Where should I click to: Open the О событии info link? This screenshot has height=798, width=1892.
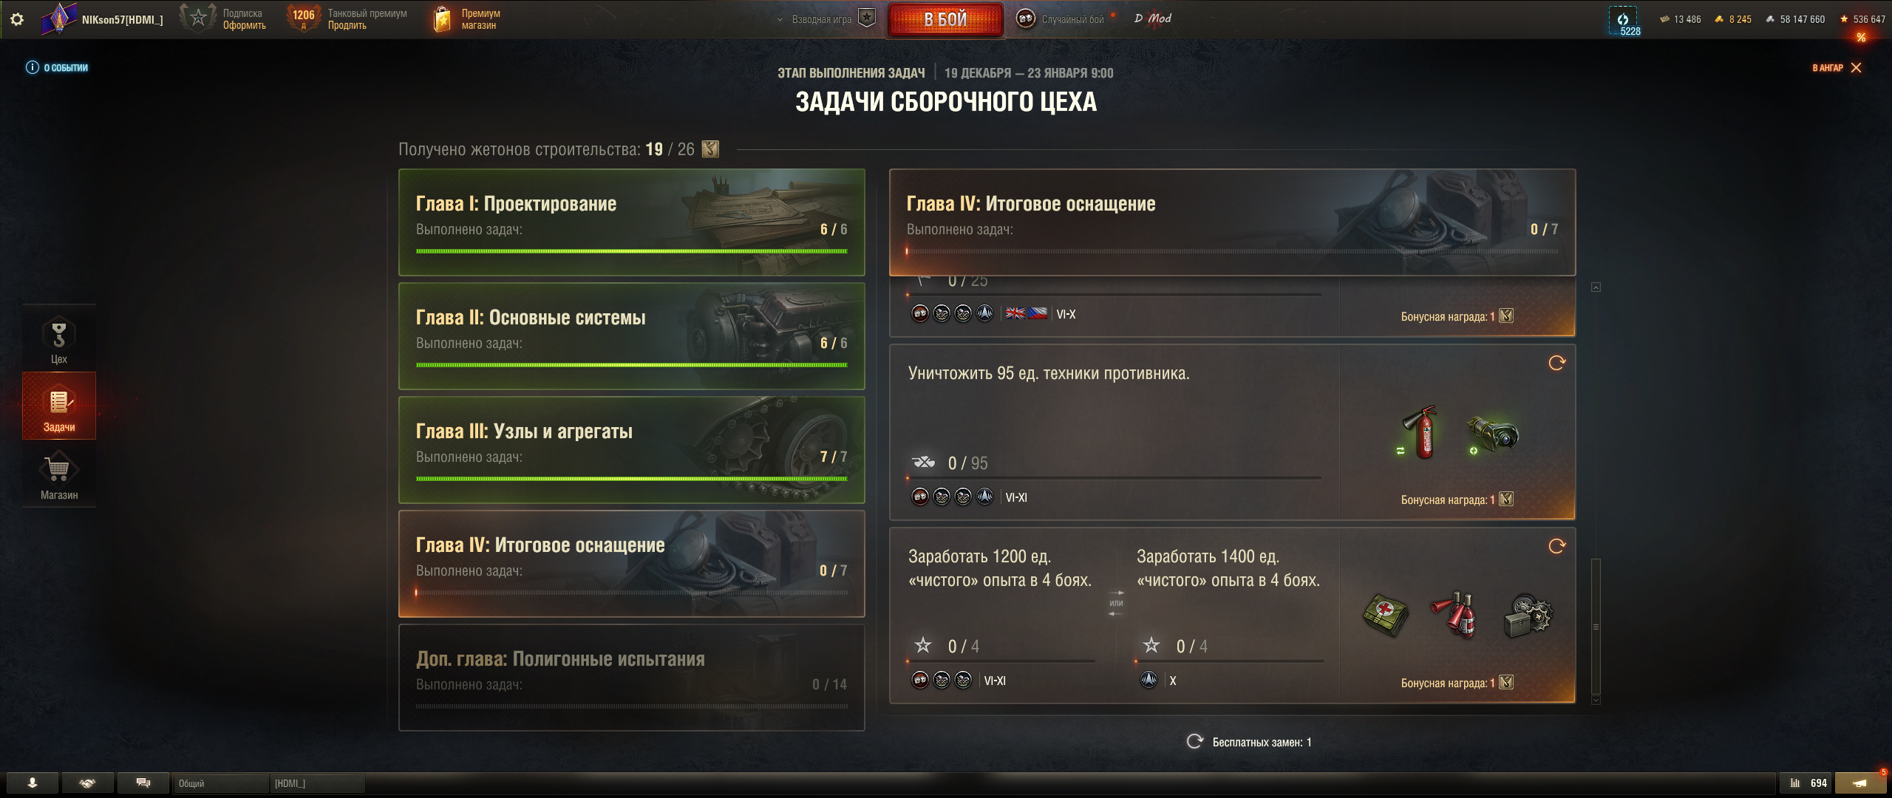pos(57,67)
